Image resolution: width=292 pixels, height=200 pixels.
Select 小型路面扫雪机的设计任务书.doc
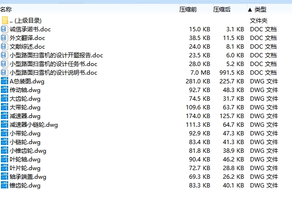[54, 64]
